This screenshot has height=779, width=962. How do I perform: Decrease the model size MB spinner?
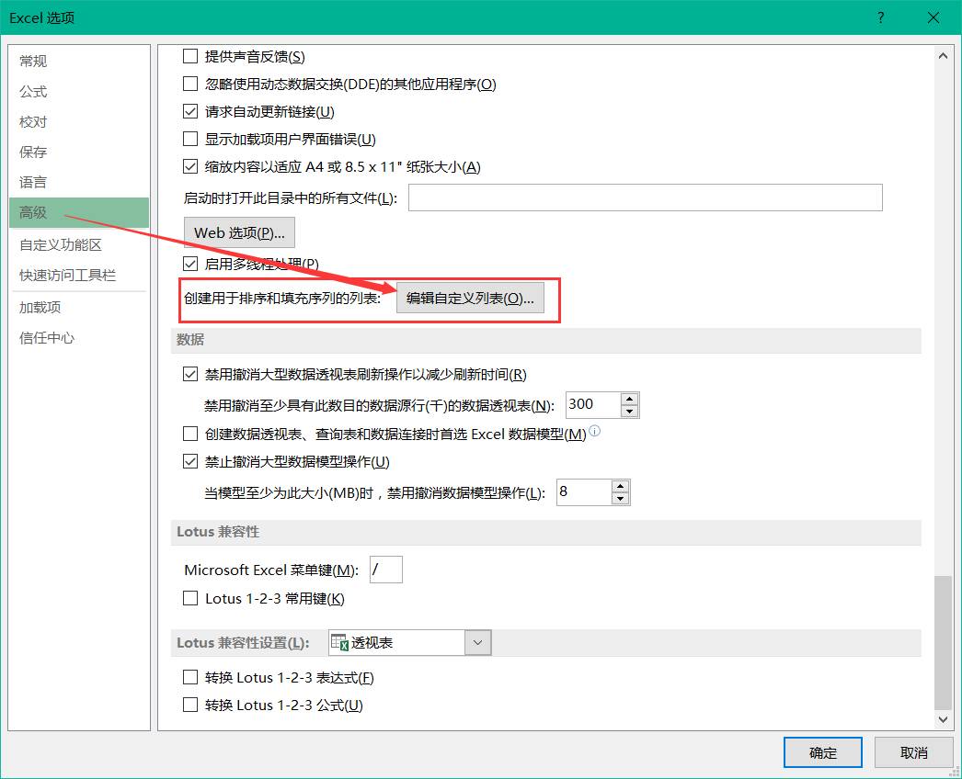pos(620,499)
